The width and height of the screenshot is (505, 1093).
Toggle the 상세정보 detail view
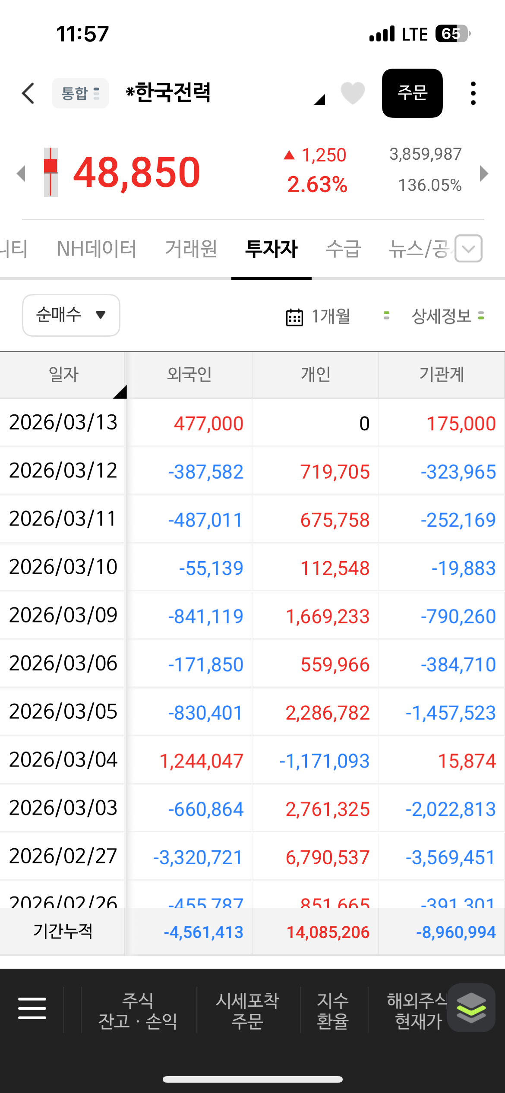pyautogui.click(x=447, y=316)
